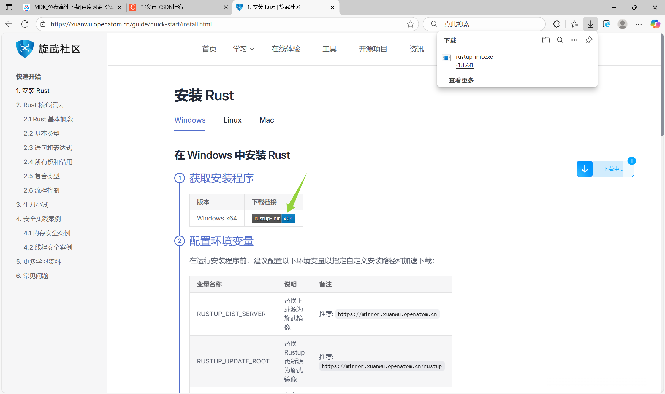Toggle the bookmark star for this page
Viewport: 665px width, 394px height.
click(411, 24)
